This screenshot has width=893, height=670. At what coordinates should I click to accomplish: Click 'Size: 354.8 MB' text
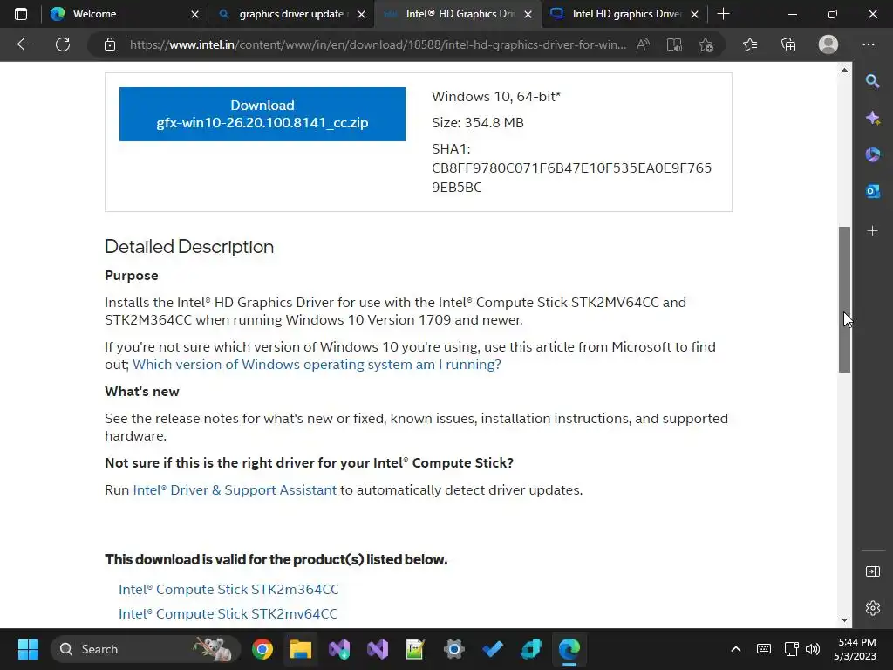tap(478, 122)
